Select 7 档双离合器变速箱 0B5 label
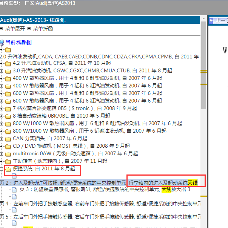This screenshot has height=228, width=228. pyautogui.click(x=75, y=108)
